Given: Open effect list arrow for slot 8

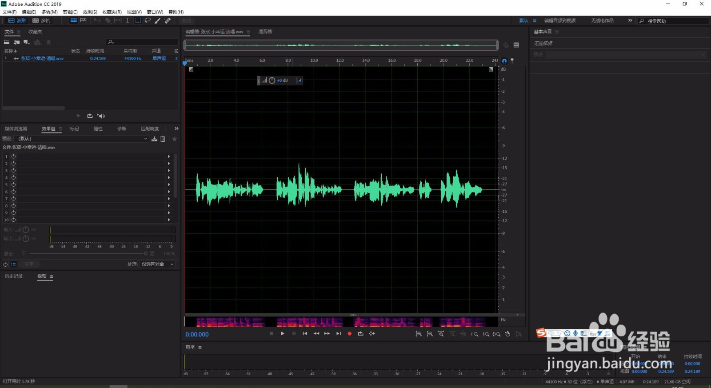Looking at the screenshot, I should point(169,206).
